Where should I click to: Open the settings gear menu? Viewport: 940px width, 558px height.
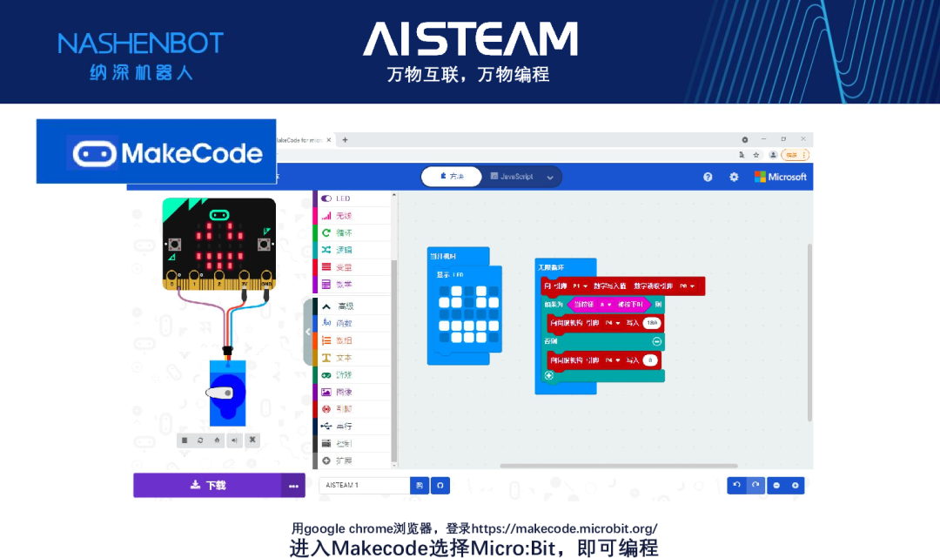point(734,177)
